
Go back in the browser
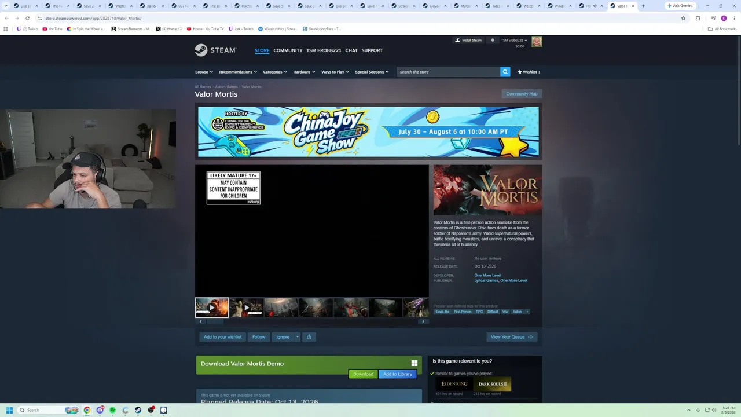[x=6, y=19]
